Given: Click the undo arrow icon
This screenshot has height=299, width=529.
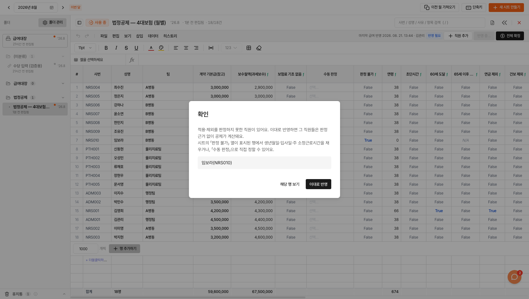Looking at the screenshot, I should 78,36.
